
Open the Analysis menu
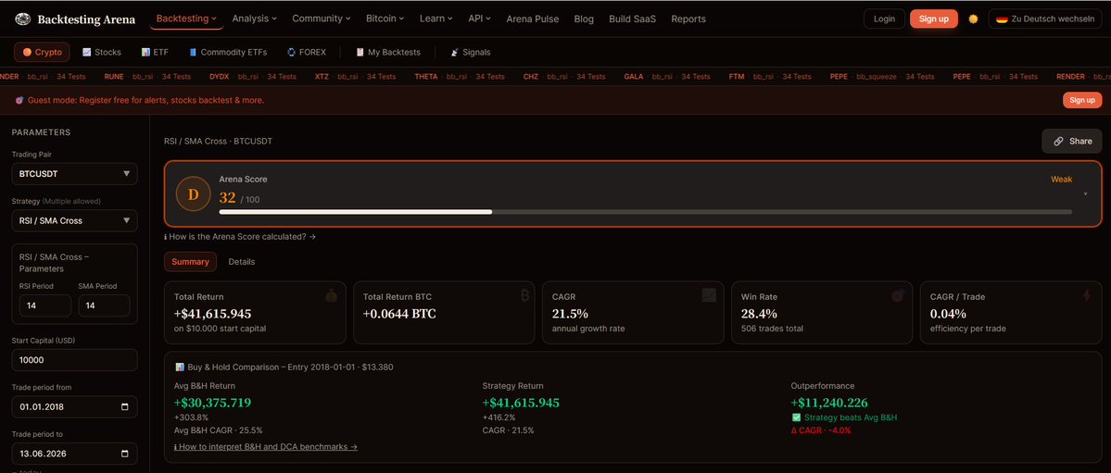coord(255,19)
